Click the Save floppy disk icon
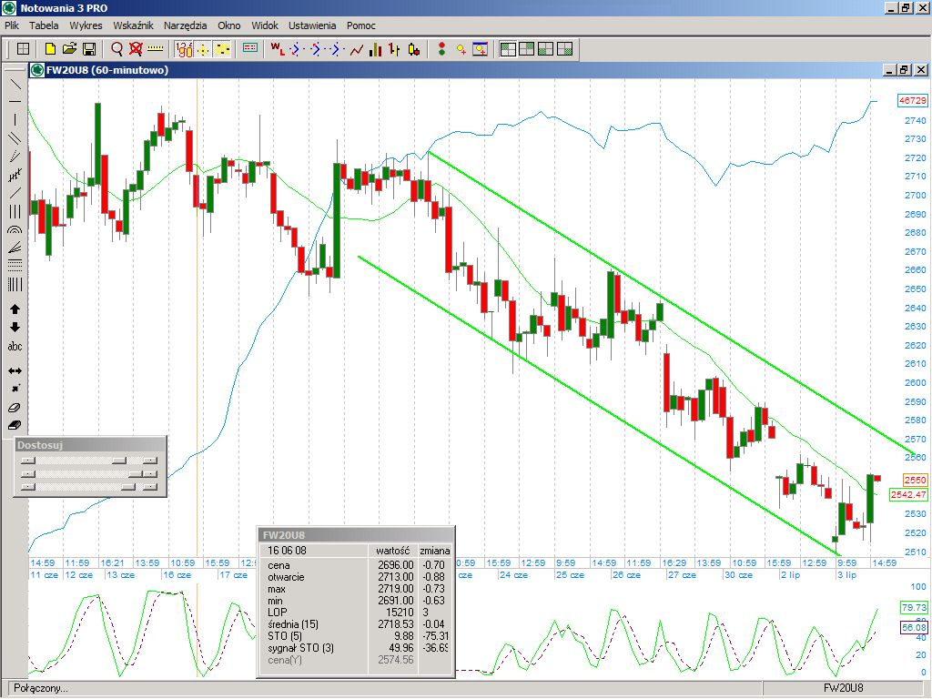Screen dimensions: 932x699 (89, 49)
